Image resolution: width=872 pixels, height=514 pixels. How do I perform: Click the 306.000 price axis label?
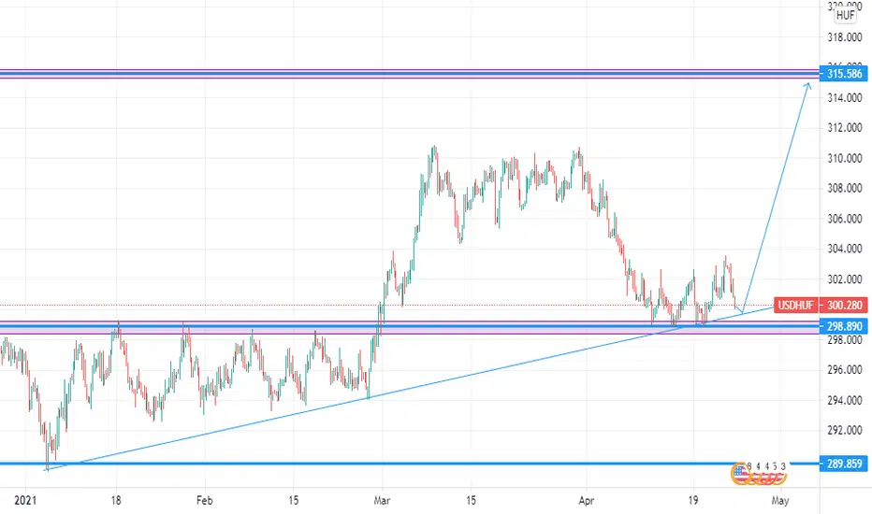click(x=844, y=219)
